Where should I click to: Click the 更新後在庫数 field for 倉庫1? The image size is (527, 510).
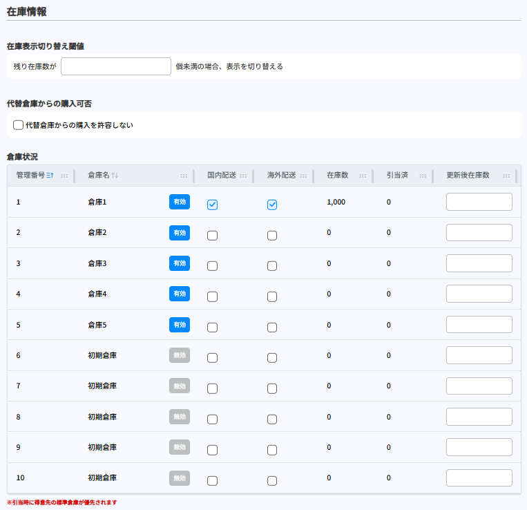tap(479, 202)
